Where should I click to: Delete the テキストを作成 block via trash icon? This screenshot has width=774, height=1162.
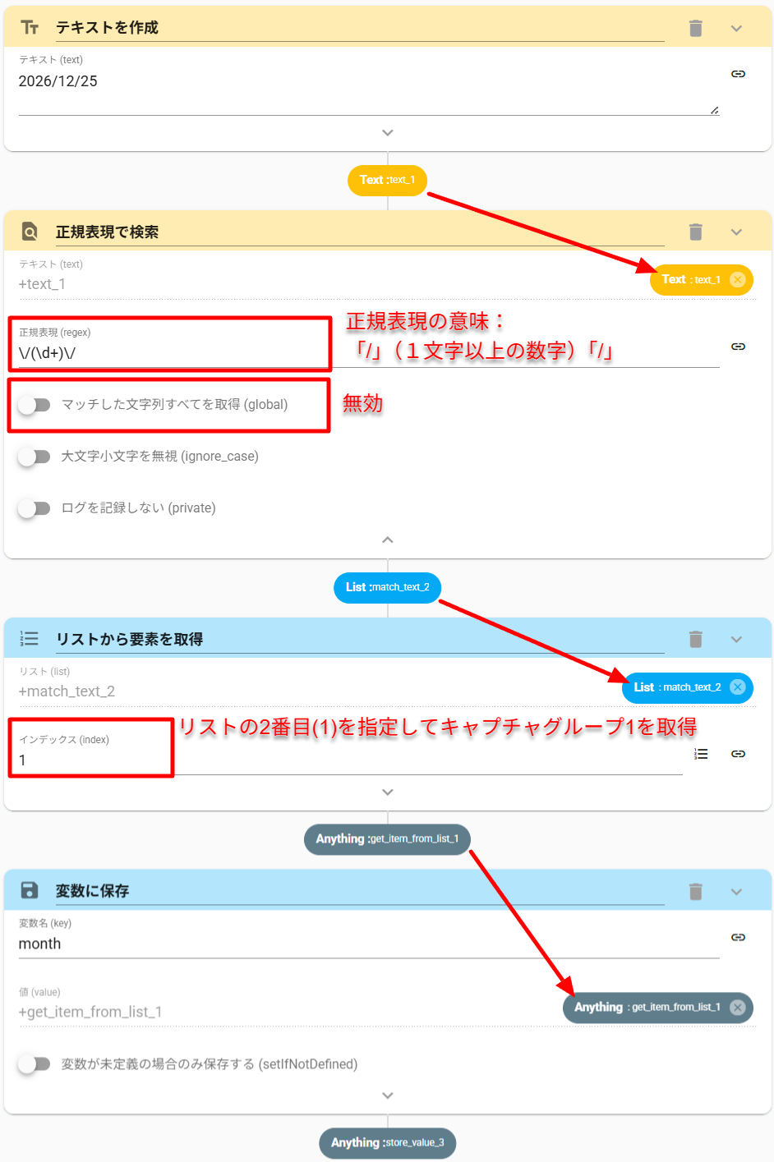coord(695,29)
